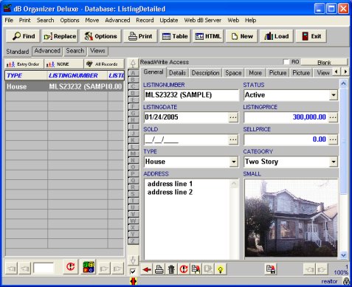Open the Record menu
Image resolution: width=352 pixels, height=287 pixels.
coord(145,20)
